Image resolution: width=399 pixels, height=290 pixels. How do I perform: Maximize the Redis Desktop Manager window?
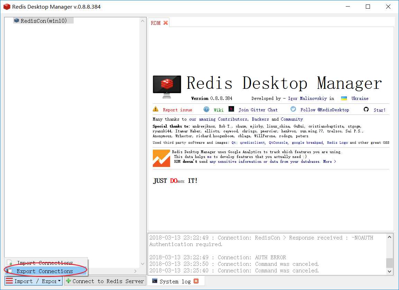pyautogui.click(x=368, y=7)
